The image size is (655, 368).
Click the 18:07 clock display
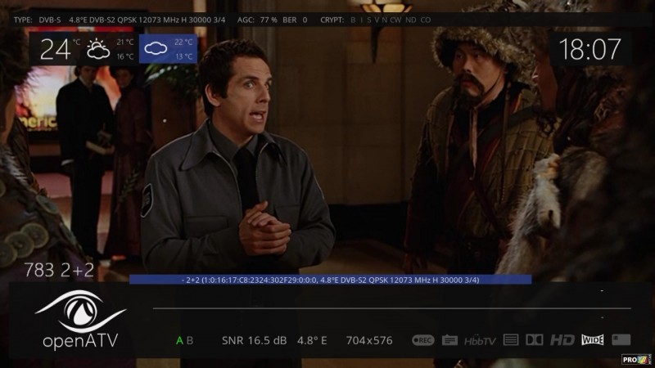tap(589, 49)
